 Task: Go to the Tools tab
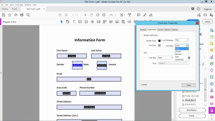pyautogui.click(x=14, y=9)
